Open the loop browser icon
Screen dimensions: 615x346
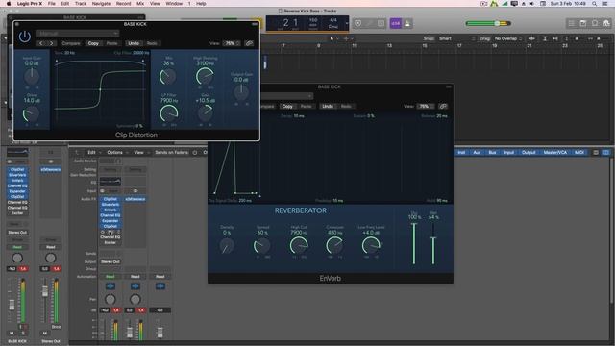click(595, 23)
